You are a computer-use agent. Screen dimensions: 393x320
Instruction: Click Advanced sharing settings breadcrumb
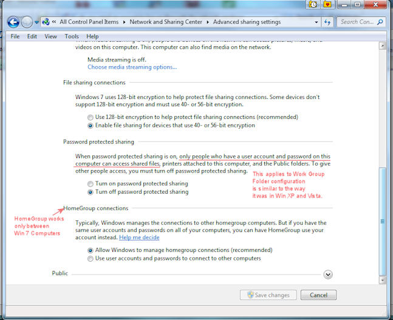pos(247,22)
